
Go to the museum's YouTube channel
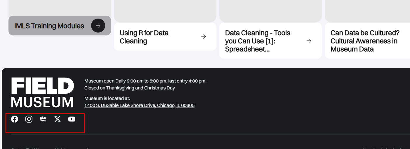[72, 119]
